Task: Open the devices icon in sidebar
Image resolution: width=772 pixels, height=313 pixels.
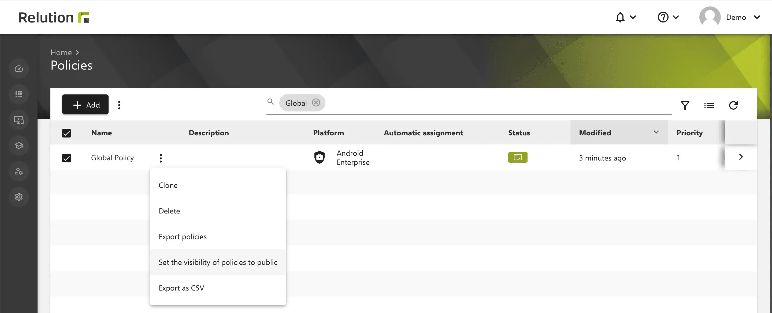Action: pos(18,120)
